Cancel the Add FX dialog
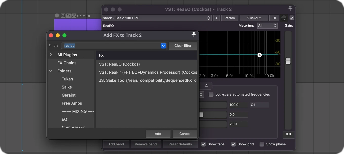This screenshot has height=154, width=344. 185,134
